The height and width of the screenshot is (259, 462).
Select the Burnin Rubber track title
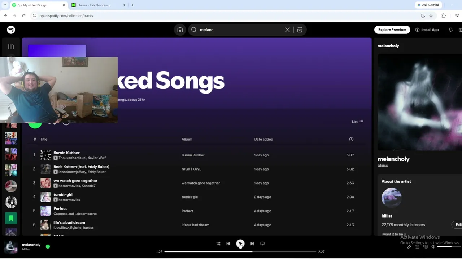coord(66,153)
